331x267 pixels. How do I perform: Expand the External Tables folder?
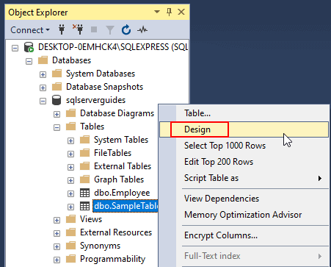click(x=70, y=167)
